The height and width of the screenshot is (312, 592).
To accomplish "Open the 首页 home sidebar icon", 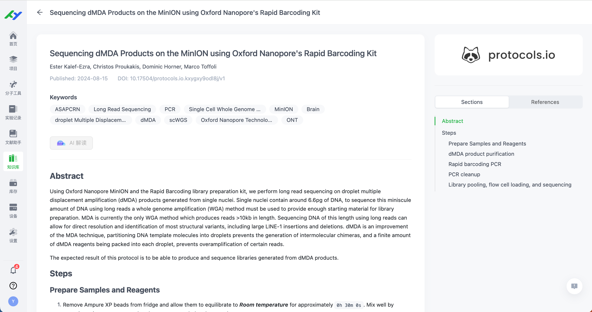I will [13, 39].
